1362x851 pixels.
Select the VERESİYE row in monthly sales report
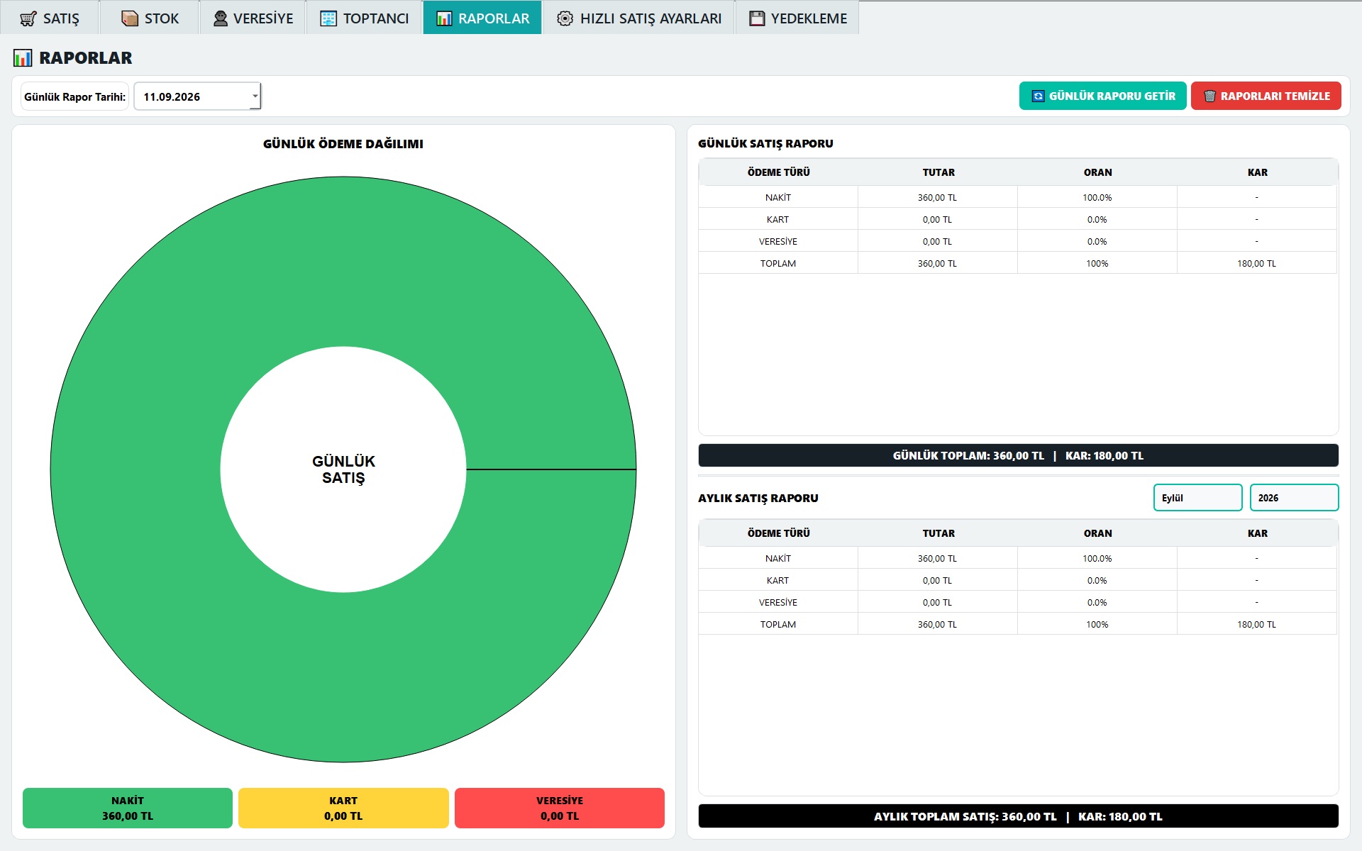pyautogui.click(x=1017, y=602)
